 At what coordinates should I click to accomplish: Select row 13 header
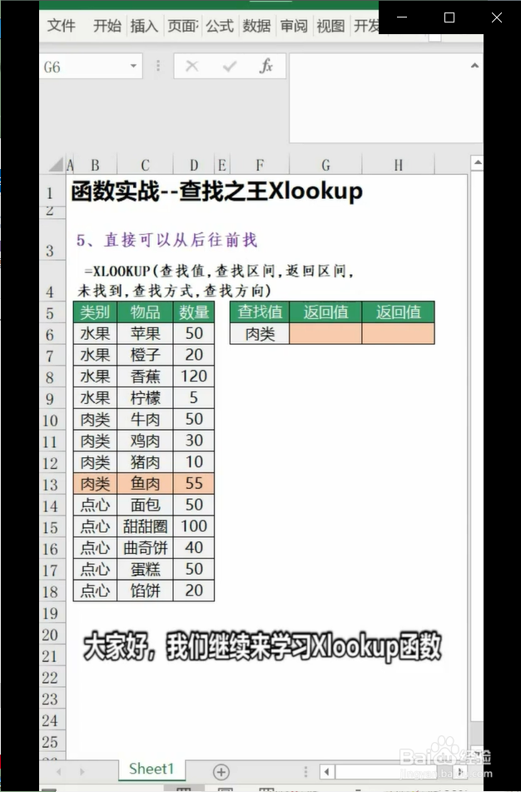51,485
